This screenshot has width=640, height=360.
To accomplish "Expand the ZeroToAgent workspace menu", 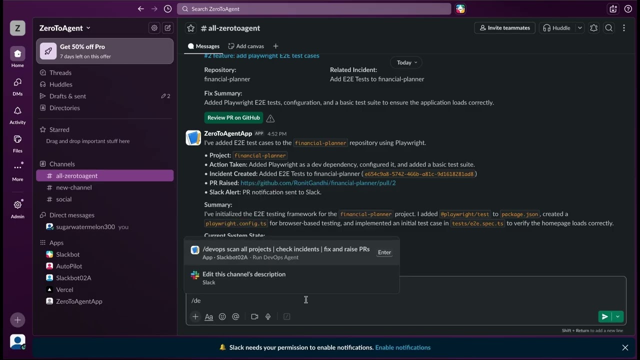I will [65, 28].
